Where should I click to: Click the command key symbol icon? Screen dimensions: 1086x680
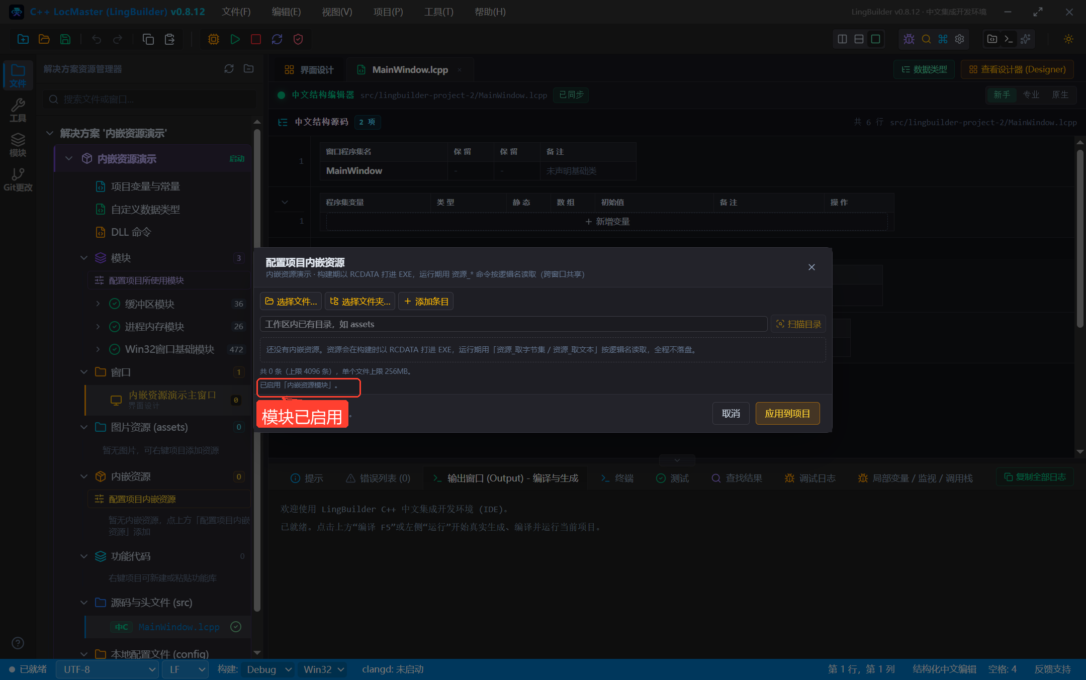(943, 39)
